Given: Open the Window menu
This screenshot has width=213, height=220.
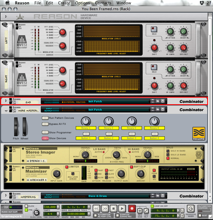Looking at the screenshot, I should [x=124, y=3].
